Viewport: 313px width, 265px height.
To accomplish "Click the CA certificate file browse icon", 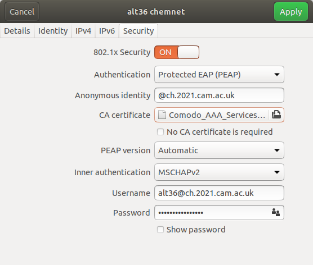I will point(276,115).
